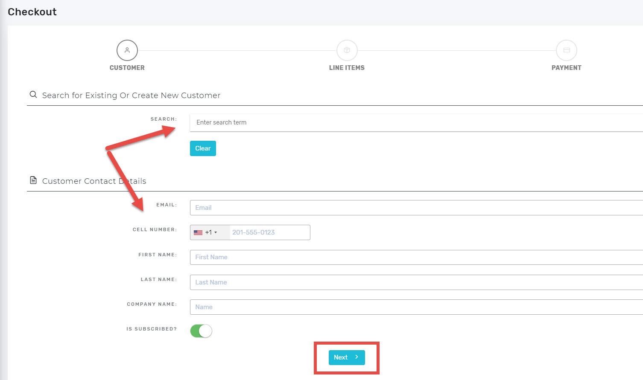This screenshot has width=643, height=380.
Task: Toggle the Is Subscribed switch off
Action: coord(201,331)
